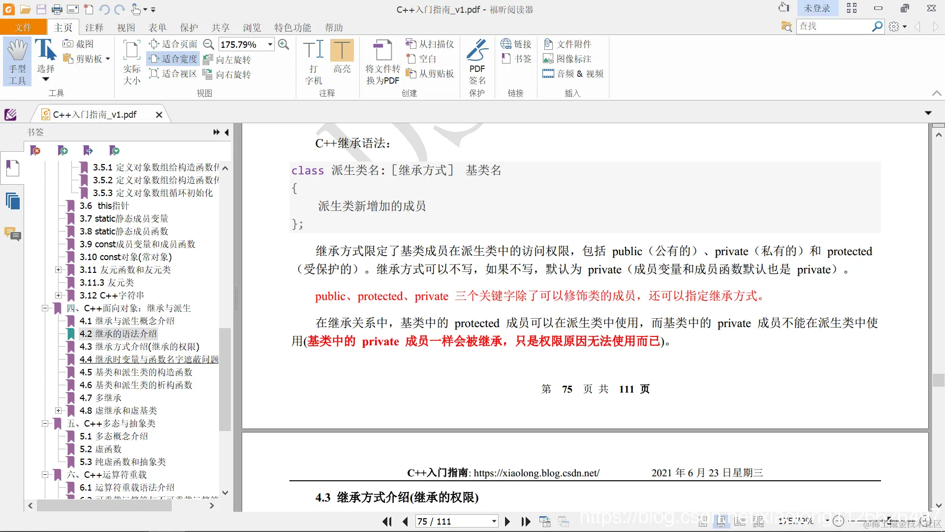Click the Snapshot (截图) tool
The height and width of the screenshot is (532, 945).
pyautogui.click(x=79, y=44)
